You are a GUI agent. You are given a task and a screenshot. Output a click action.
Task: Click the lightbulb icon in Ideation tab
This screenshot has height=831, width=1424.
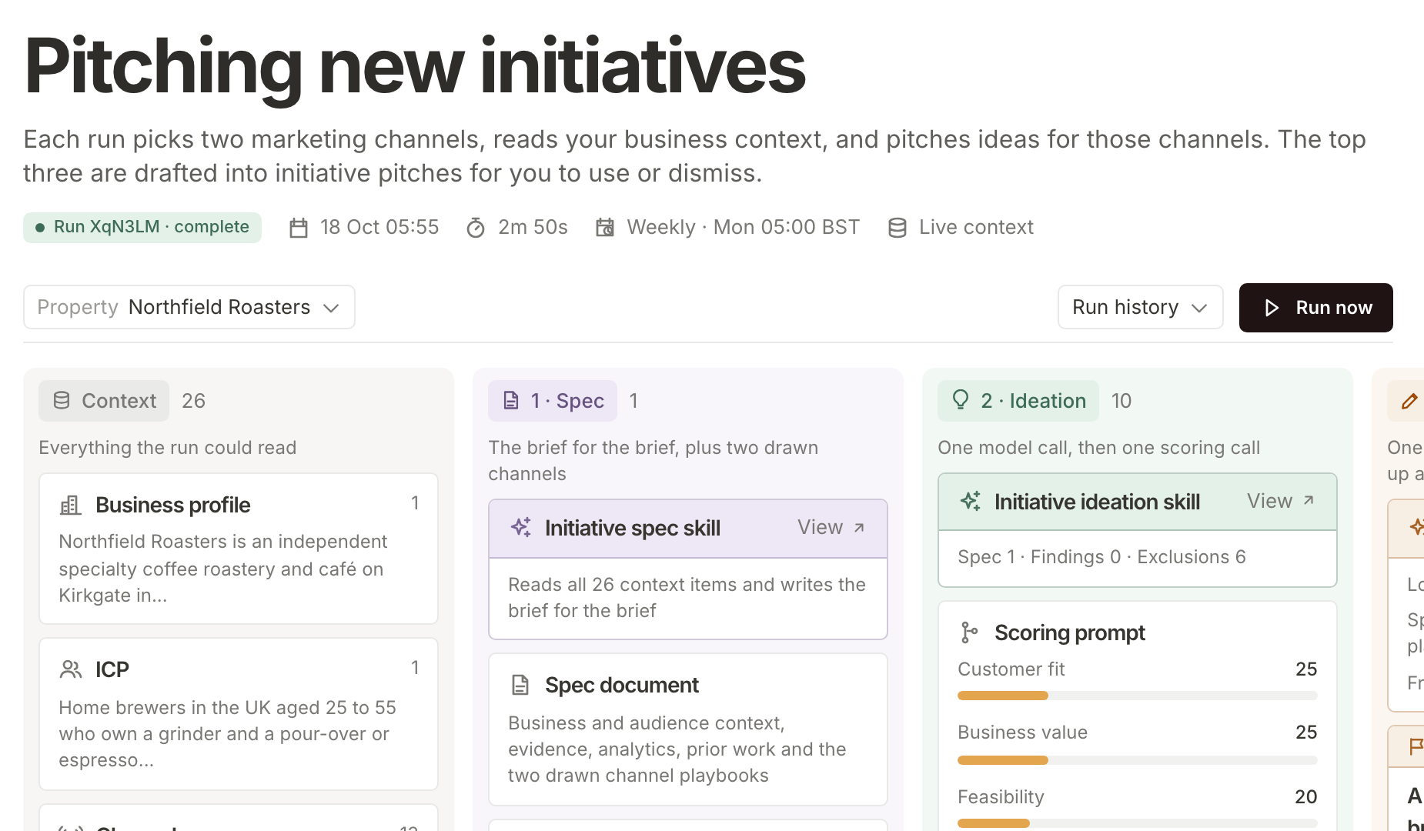coord(960,399)
